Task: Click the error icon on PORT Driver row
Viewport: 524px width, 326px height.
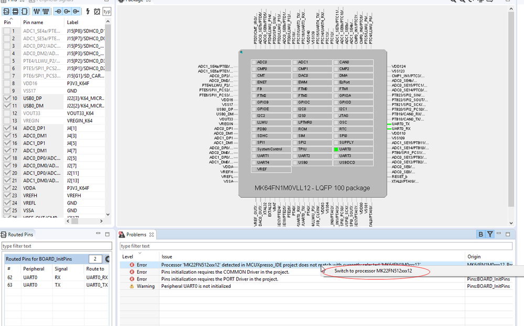Action: [x=132, y=279]
